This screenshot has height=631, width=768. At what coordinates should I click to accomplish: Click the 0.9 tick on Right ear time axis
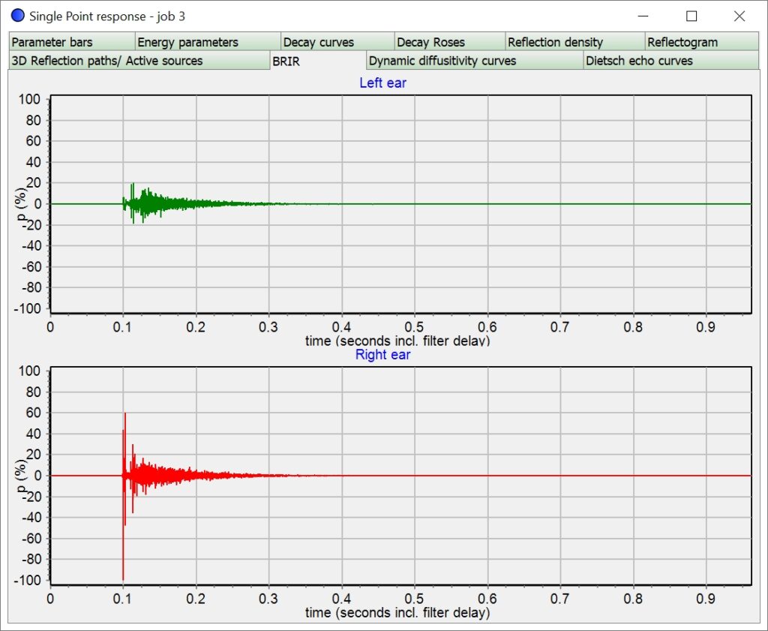tap(705, 599)
